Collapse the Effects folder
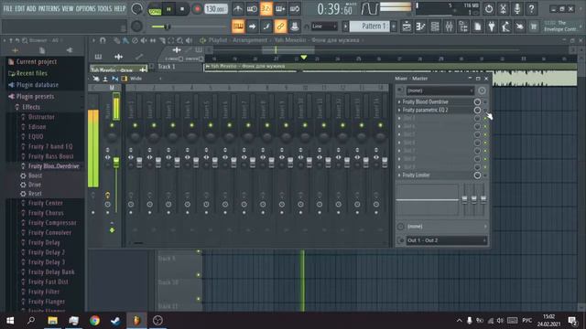Image resolution: width=586 pixels, height=329 pixels. [30, 107]
